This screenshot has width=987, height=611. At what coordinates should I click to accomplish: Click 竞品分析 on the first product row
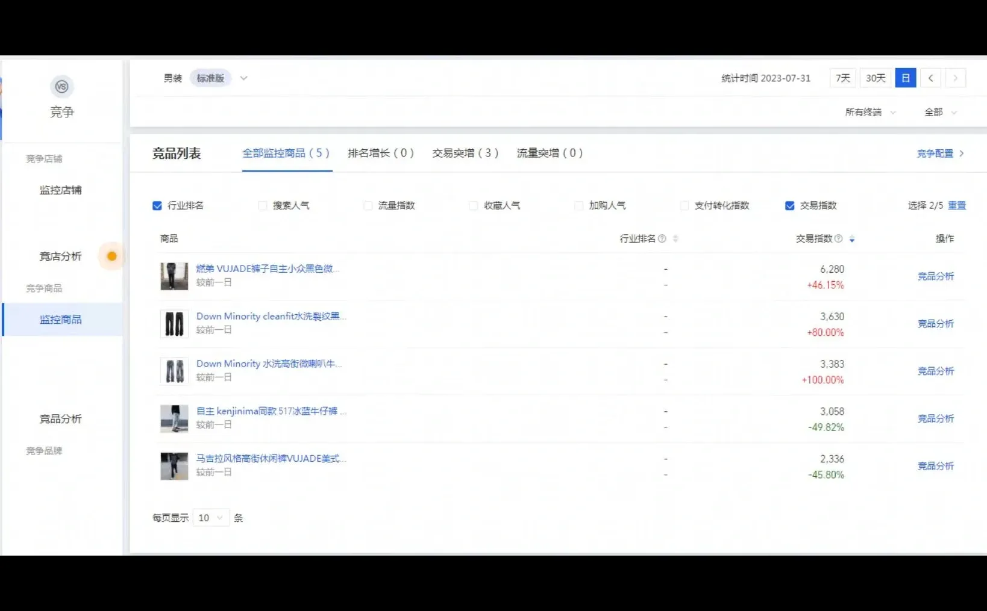936,276
